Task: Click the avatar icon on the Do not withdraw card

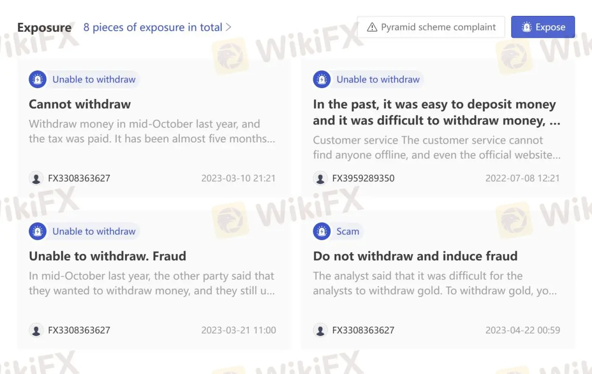Action: [x=321, y=330]
